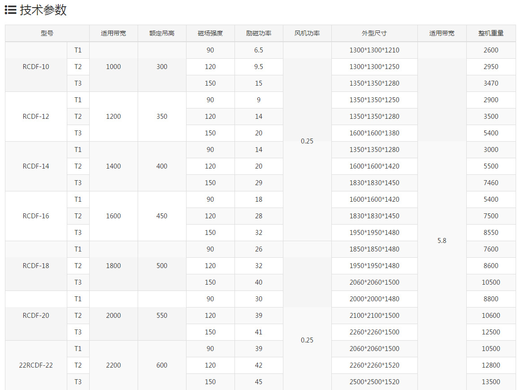Screen dimensions: 521x390
Task: Click the T1 cell in the RCDF-20 group
Action: coord(78,299)
